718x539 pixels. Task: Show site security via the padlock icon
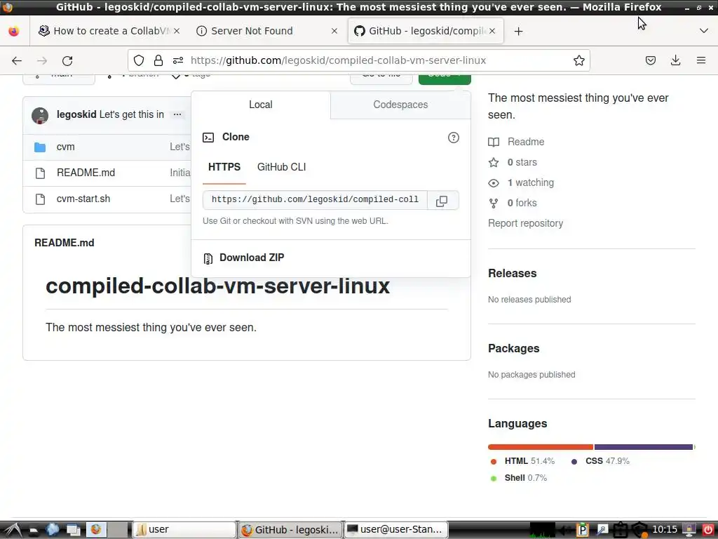tap(158, 60)
